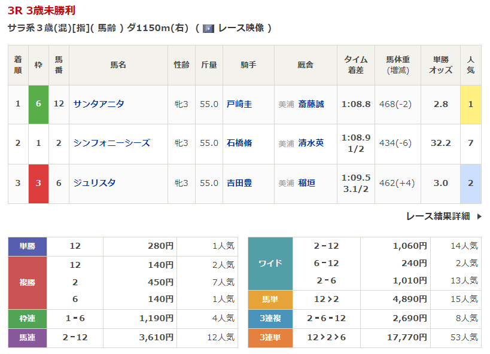The height and width of the screenshot is (354, 490).
Task: Click 3連複 combination 2-6-12
Action: tap(326, 319)
